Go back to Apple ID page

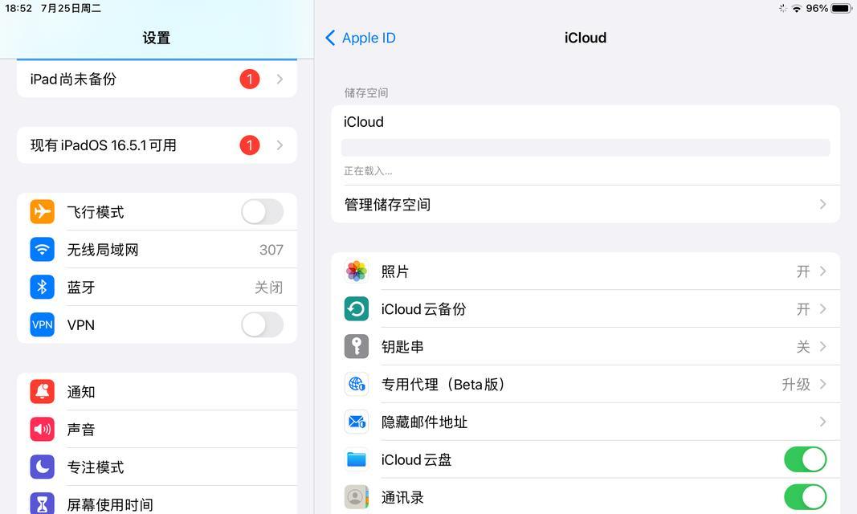click(x=361, y=38)
